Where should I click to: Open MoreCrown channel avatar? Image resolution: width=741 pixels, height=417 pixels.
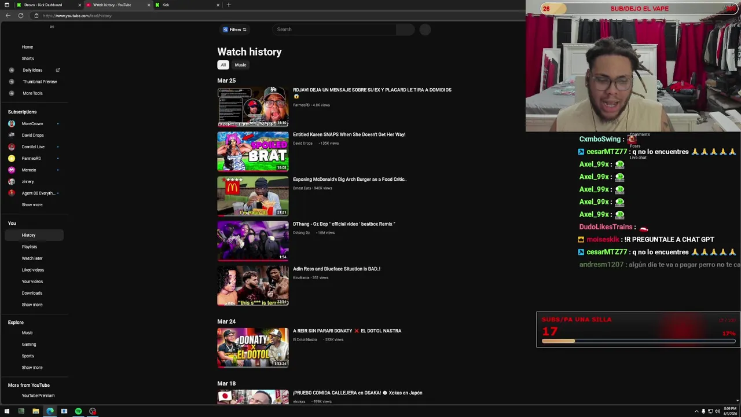pyautogui.click(x=12, y=123)
